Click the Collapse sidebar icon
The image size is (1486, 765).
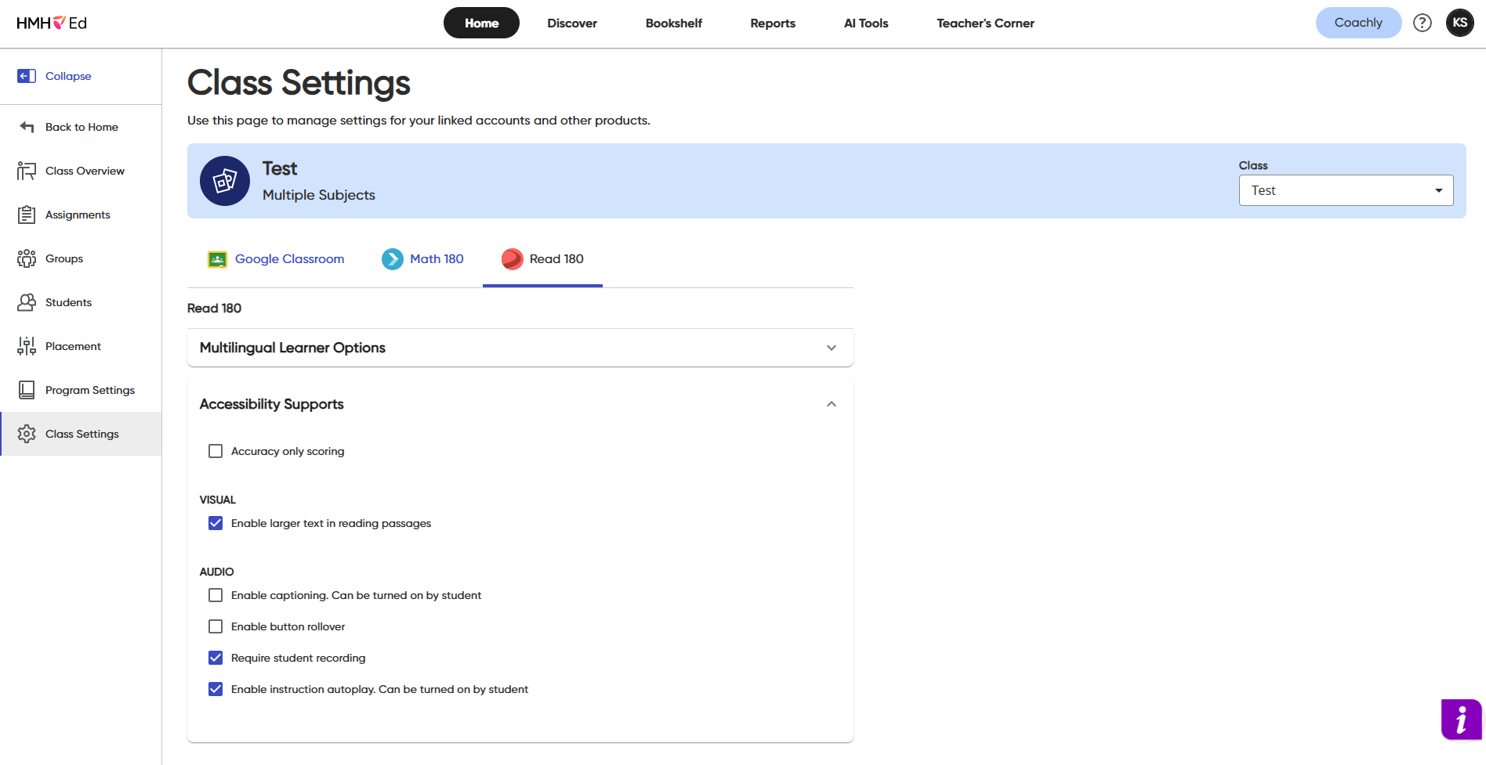coord(27,76)
